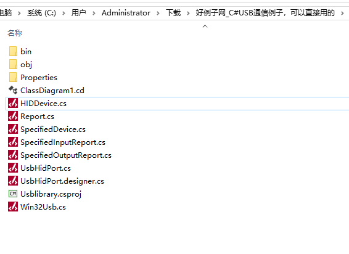Select the bin folder icon
The image size is (349, 254).
pos(13,51)
